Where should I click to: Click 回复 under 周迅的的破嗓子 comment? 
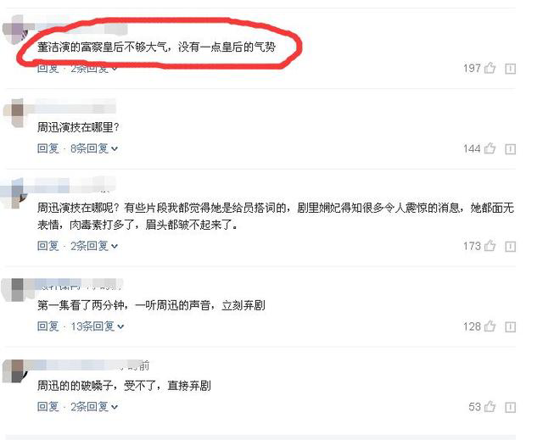point(48,406)
